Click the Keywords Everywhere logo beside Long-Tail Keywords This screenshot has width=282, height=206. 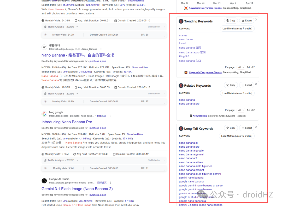pyautogui.click(x=181, y=129)
